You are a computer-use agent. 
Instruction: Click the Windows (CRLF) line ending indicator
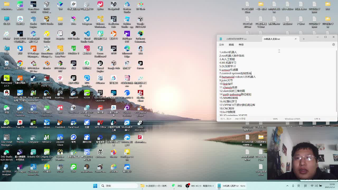click(292, 119)
